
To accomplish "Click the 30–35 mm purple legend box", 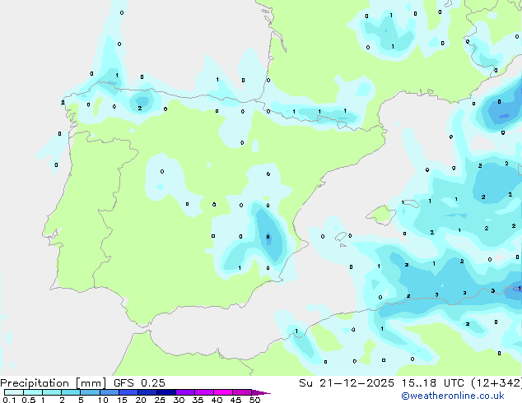I will point(185,392).
